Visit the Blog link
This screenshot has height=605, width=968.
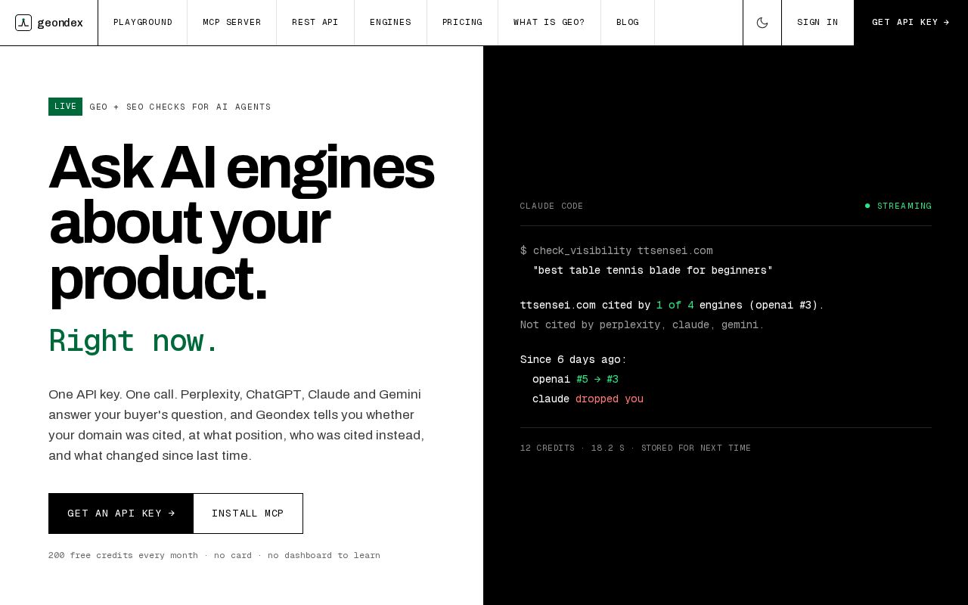click(628, 23)
